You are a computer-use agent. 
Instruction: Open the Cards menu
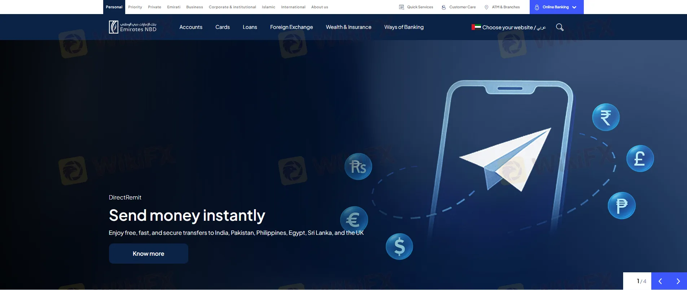222,27
